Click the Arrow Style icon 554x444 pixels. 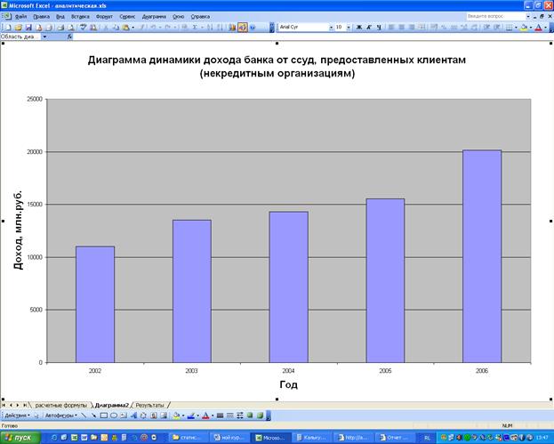tap(240, 416)
